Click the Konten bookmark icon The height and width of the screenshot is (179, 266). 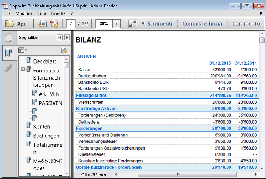point(29,125)
